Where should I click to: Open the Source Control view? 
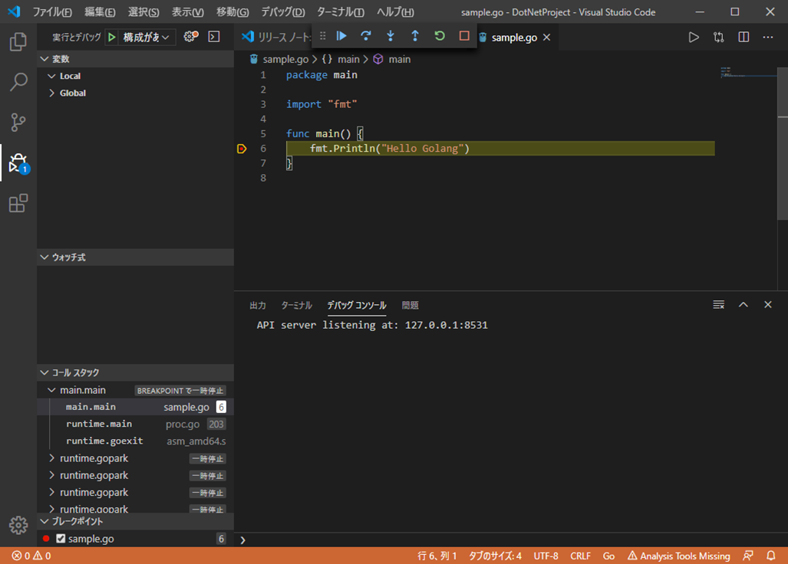18,122
